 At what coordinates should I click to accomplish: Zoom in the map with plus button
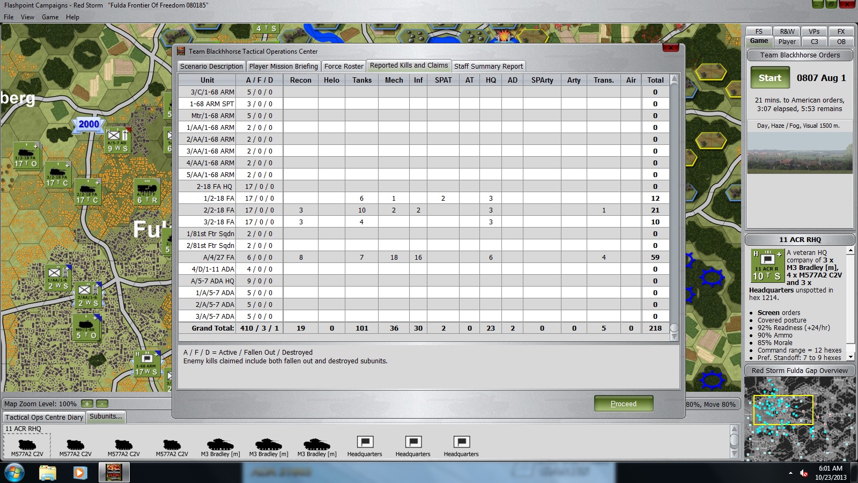[87, 404]
